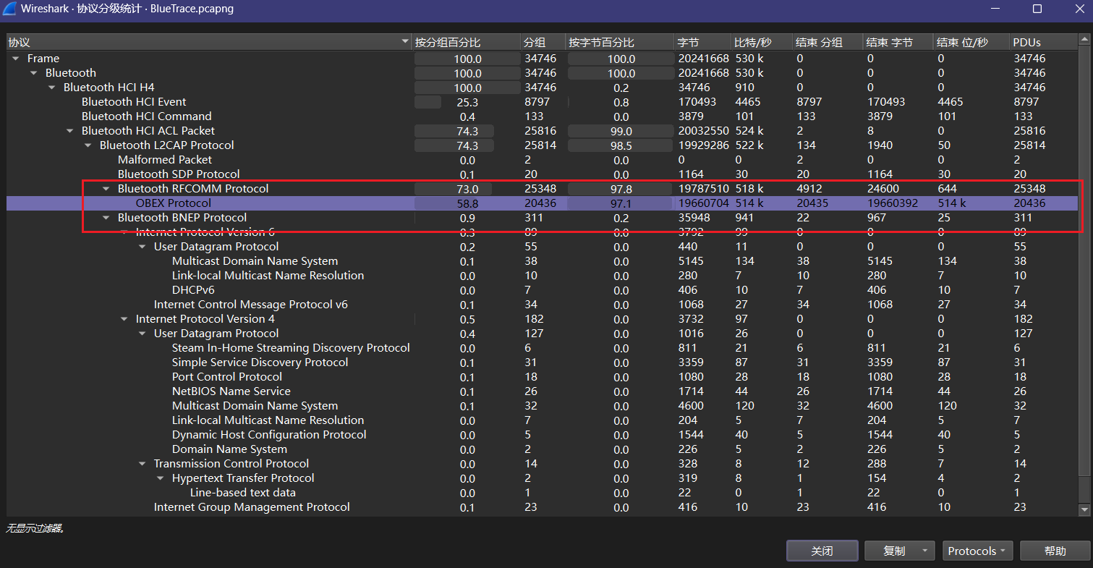Open the 复制 button dropdown arrow

click(924, 551)
